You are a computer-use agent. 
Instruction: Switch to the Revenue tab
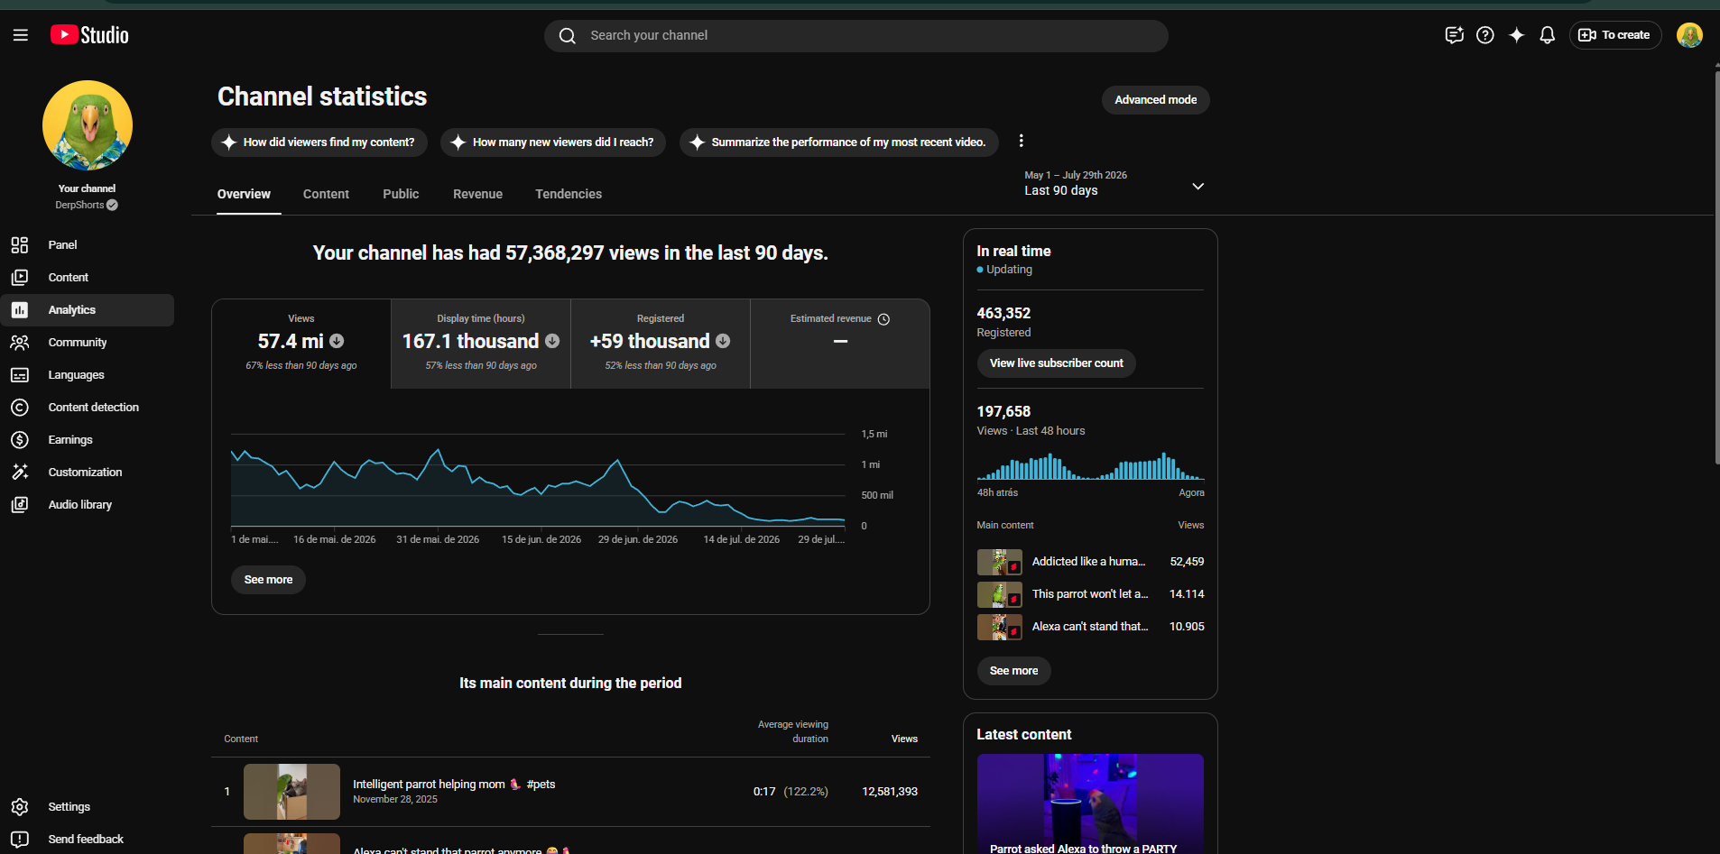(477, 194)
